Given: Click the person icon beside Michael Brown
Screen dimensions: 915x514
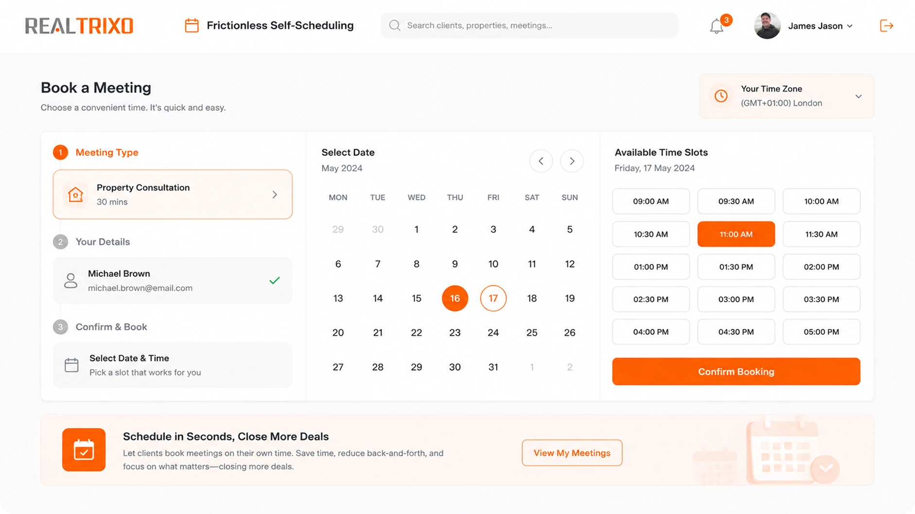Looking at the screenshot, I should [x=70, y=280].
